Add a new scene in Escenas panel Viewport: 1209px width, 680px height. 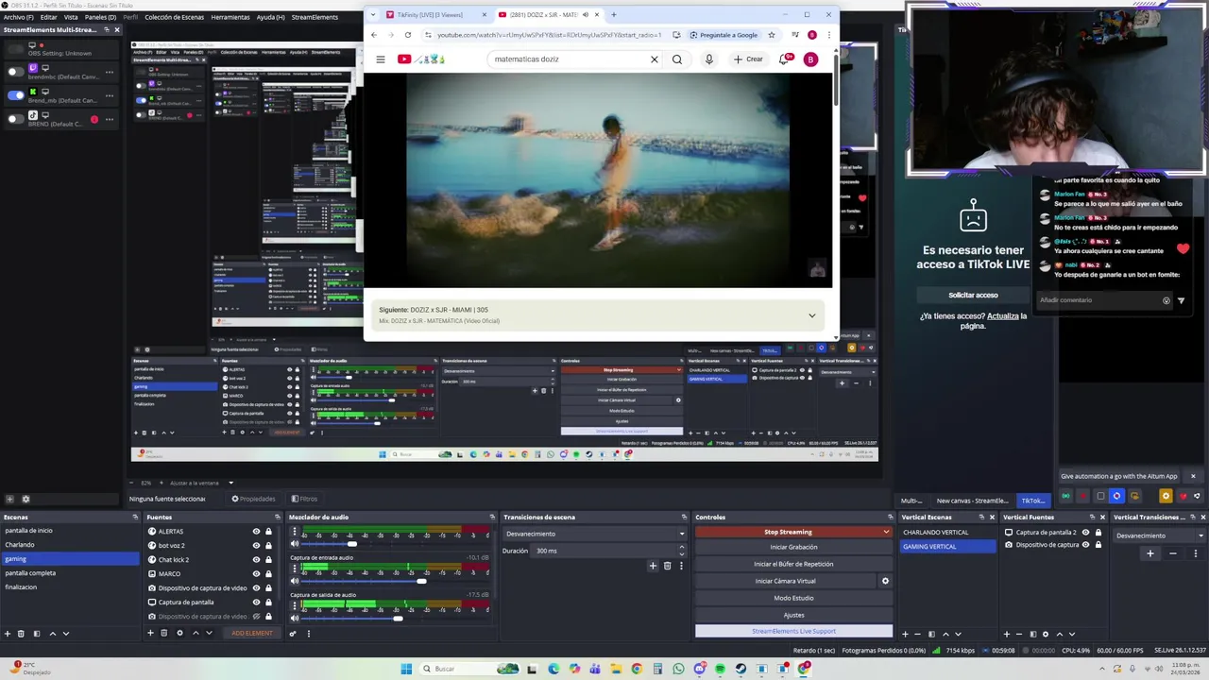[8, 633]
